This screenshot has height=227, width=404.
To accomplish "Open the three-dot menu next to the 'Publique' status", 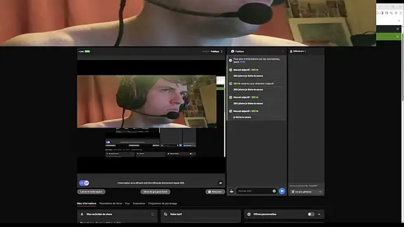I will (x=222, y=52).
